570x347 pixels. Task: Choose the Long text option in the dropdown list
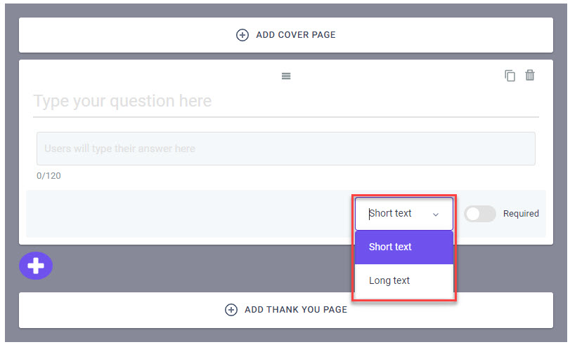click(x=404, y=280)
